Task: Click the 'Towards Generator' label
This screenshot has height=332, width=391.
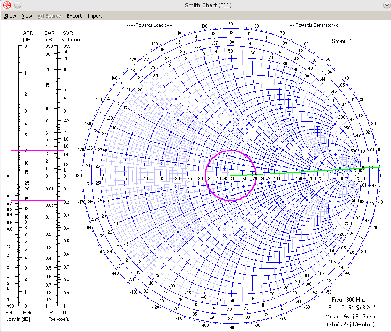Action: point(314,25)
